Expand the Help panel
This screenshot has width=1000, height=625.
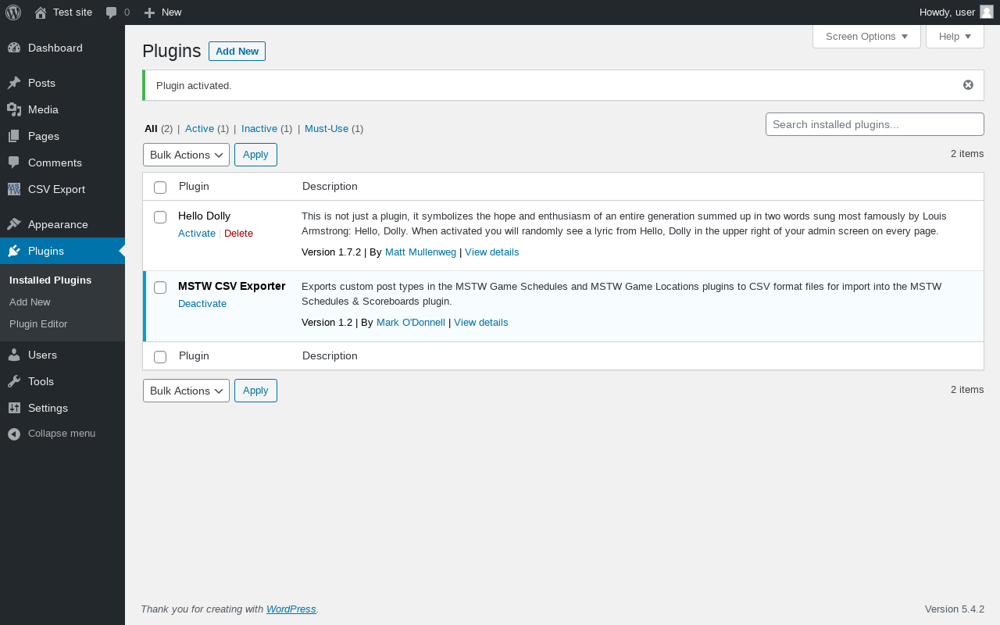[x=955, y=37]
